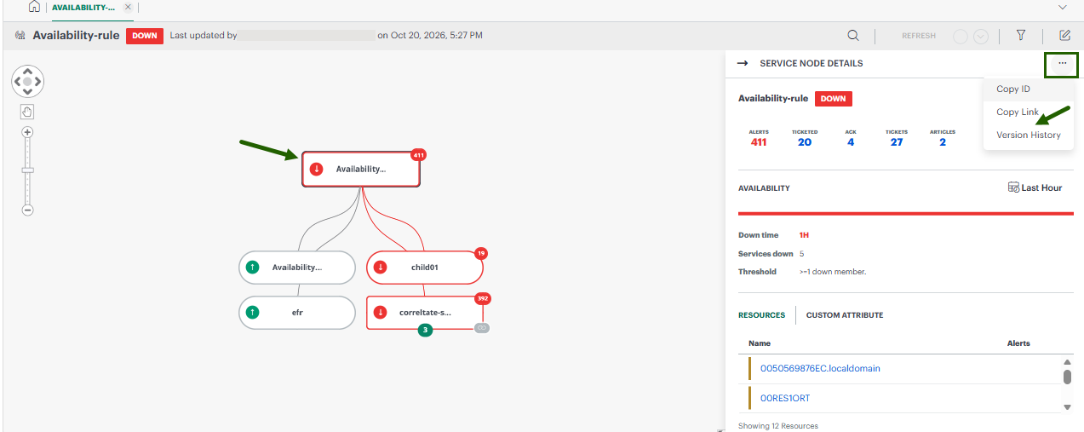Click the Showing 12 Resources text
Image resolution: width=1084 pixels, height=432 pixels.
(777, 426)
